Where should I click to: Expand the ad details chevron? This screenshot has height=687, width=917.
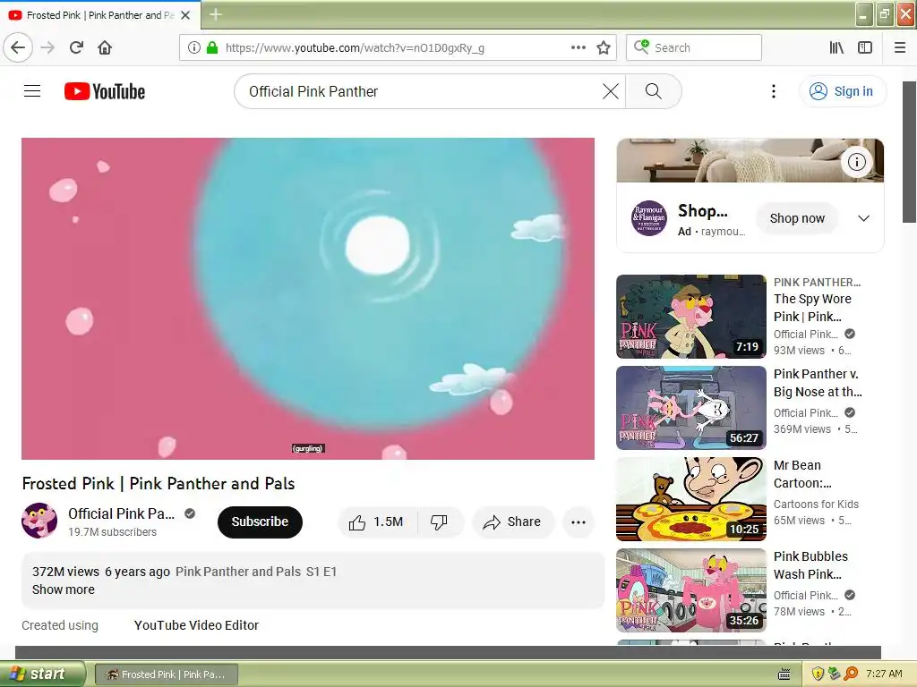(864, 218)
